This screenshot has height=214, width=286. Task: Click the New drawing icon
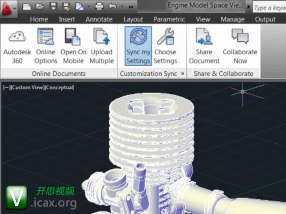(x=27, y=7)
